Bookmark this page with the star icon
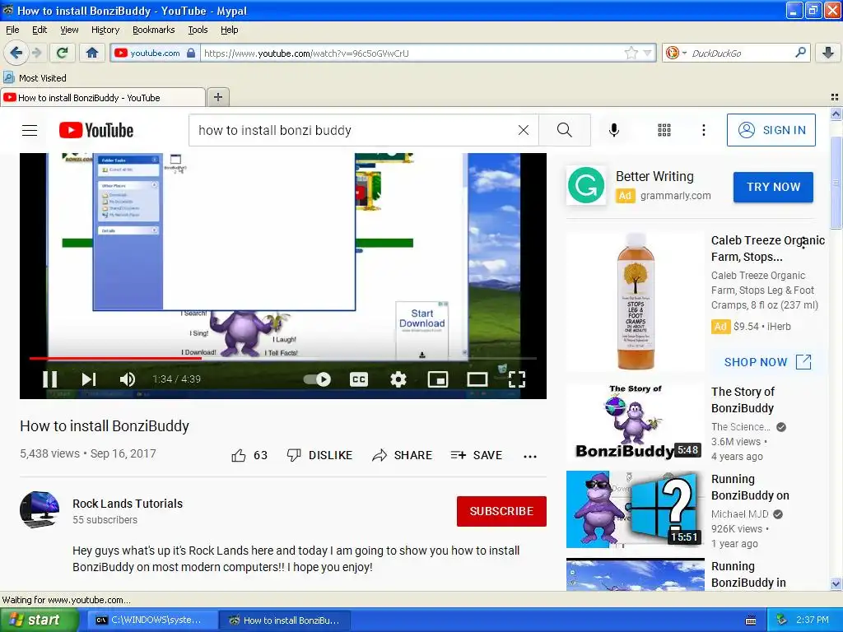 [631, 53]
